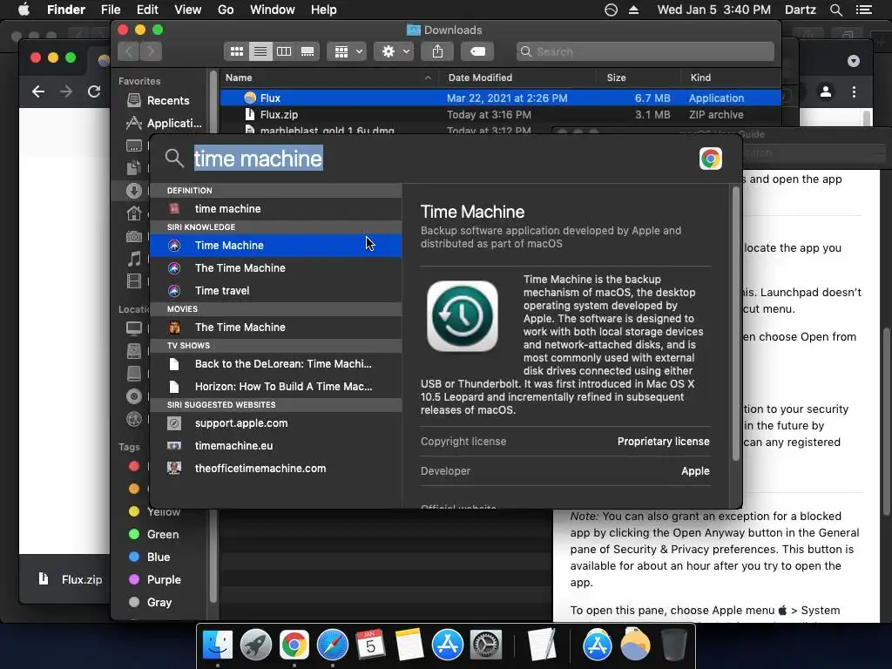
Task: Click the Finder Edit Tags button
Action: pyautogui.click(x=477, y=51)
